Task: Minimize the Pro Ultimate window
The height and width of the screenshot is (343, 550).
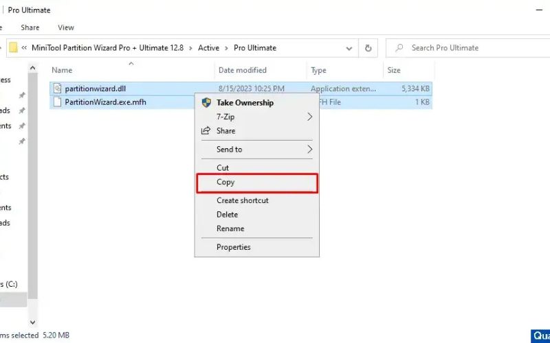Action: 540,10
